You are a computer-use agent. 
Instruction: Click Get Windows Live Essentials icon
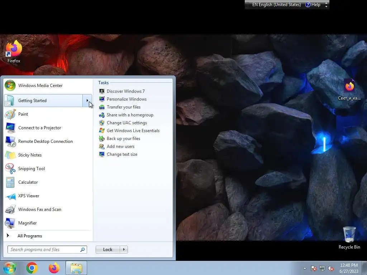101,131
